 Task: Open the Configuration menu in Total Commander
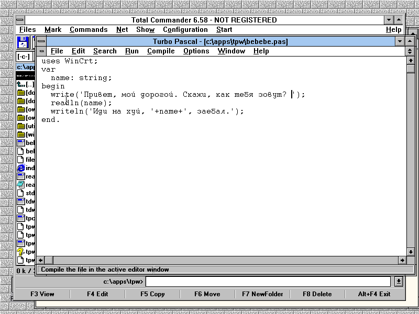(185, 30)
